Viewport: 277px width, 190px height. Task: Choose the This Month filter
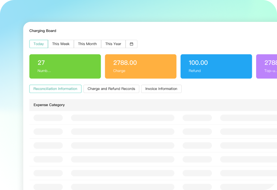point(87,44)
